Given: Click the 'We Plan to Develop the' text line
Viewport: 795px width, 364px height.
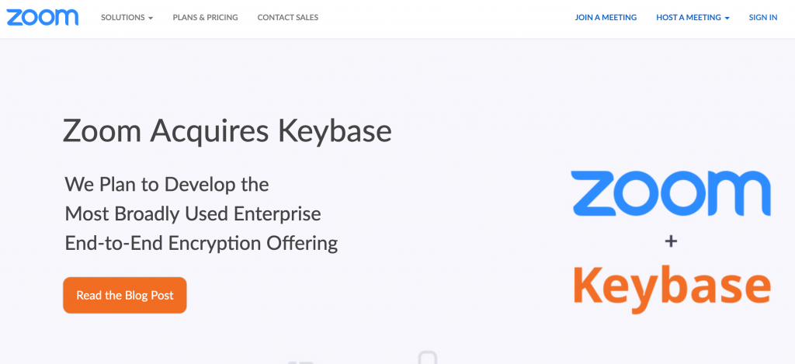Looking at the screenshot, I should pyautogui.click(x=167, y=184).
